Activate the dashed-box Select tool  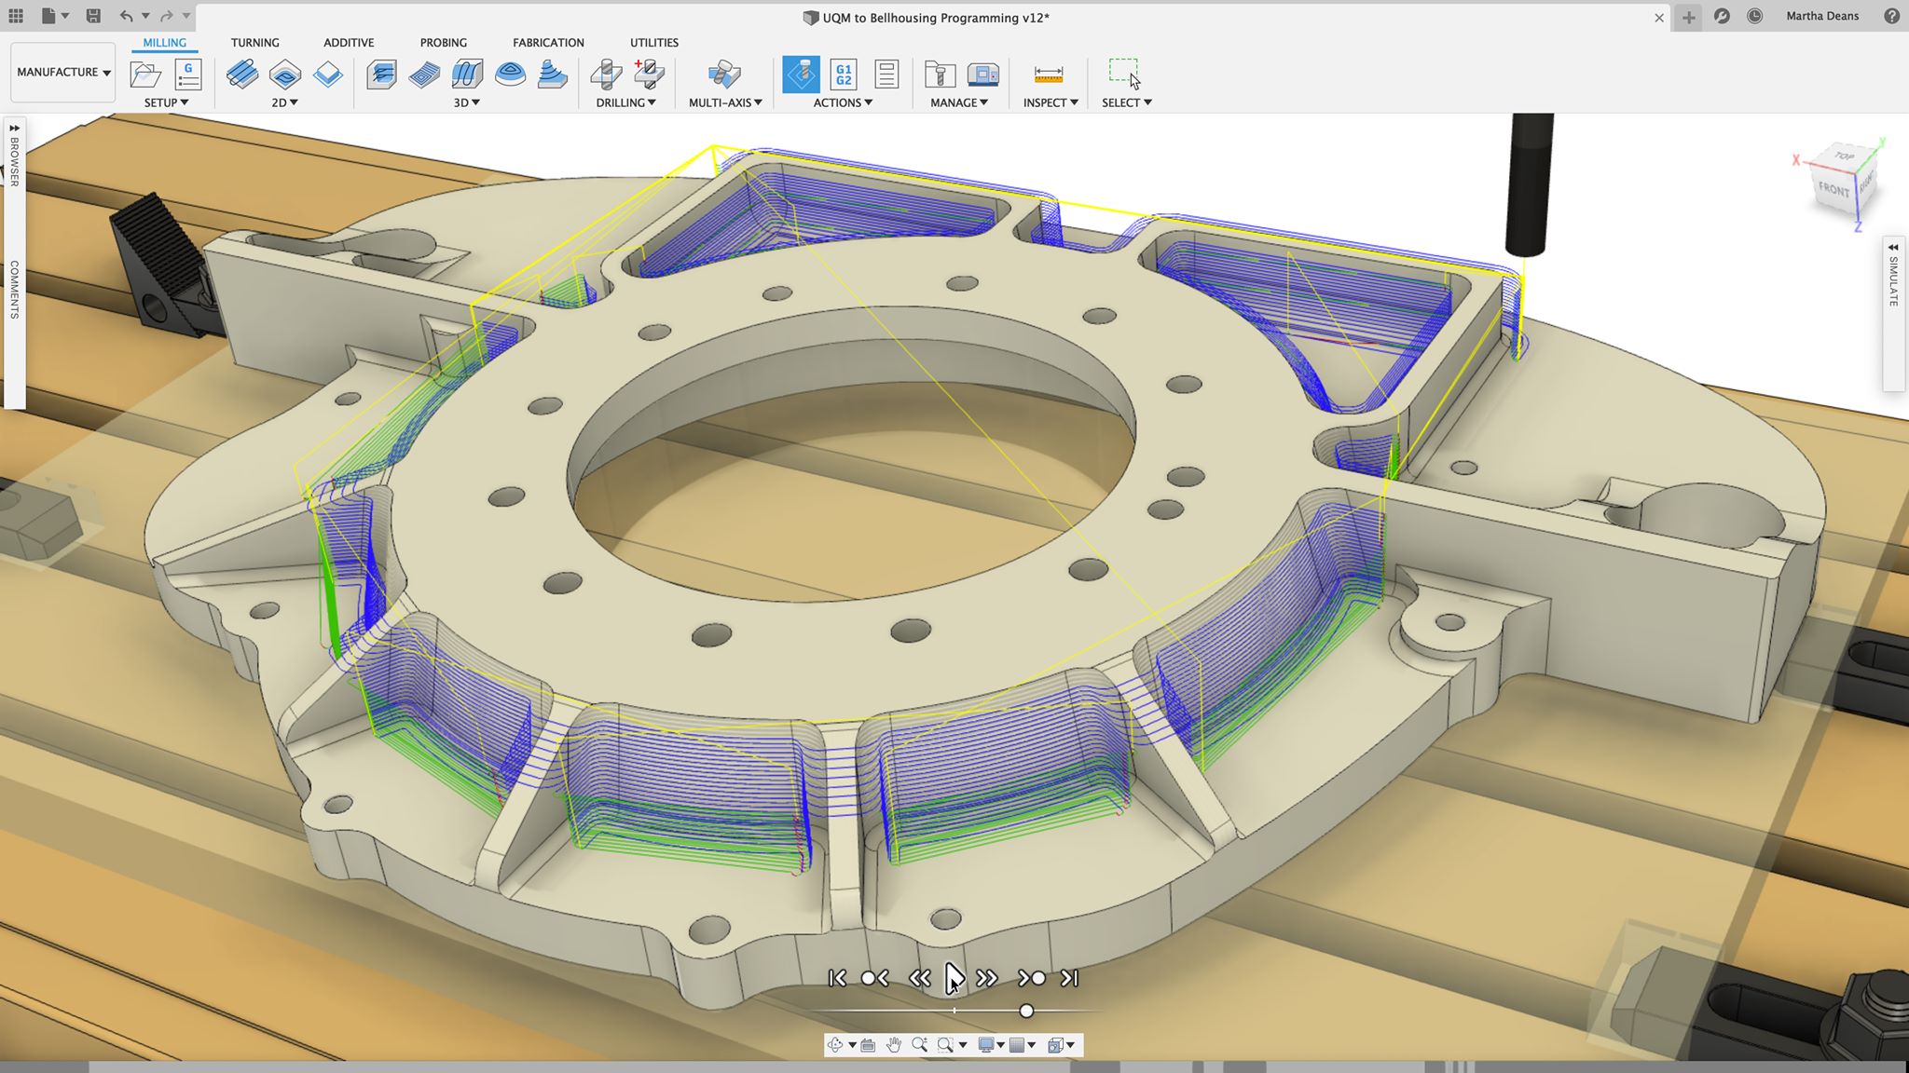click(1124, 74)
